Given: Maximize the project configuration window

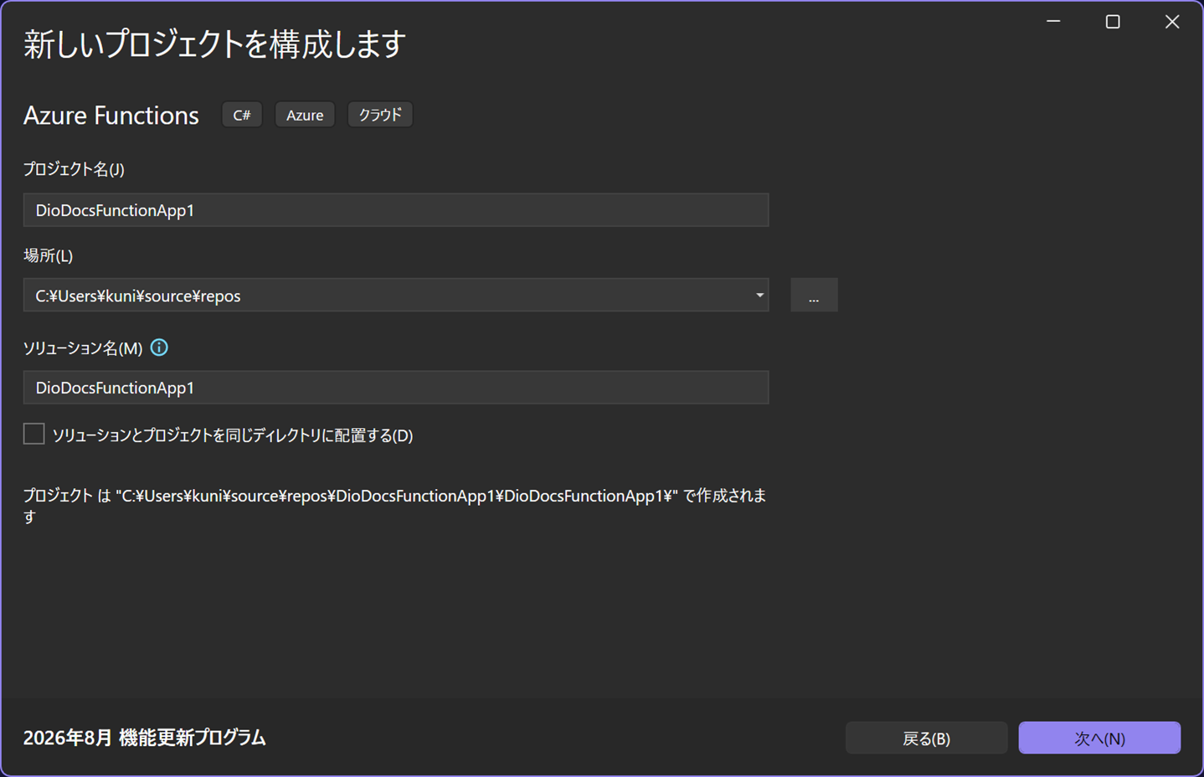Looking at the screenshot, I should (1113, 22).
